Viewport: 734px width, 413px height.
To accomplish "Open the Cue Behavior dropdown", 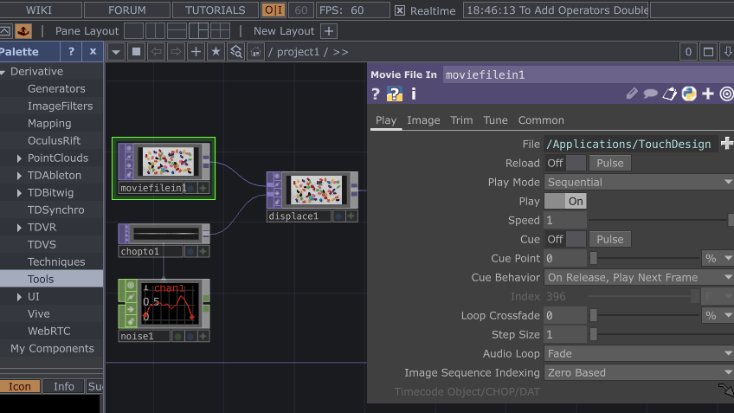I will [x=639, y=277].
